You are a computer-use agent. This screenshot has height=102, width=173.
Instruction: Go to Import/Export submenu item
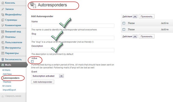[x=9, y=90]
